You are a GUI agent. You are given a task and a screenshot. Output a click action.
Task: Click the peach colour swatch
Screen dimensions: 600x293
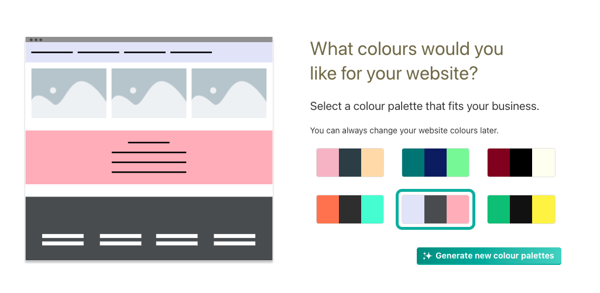pyautogui.click(x=372, y=163)
